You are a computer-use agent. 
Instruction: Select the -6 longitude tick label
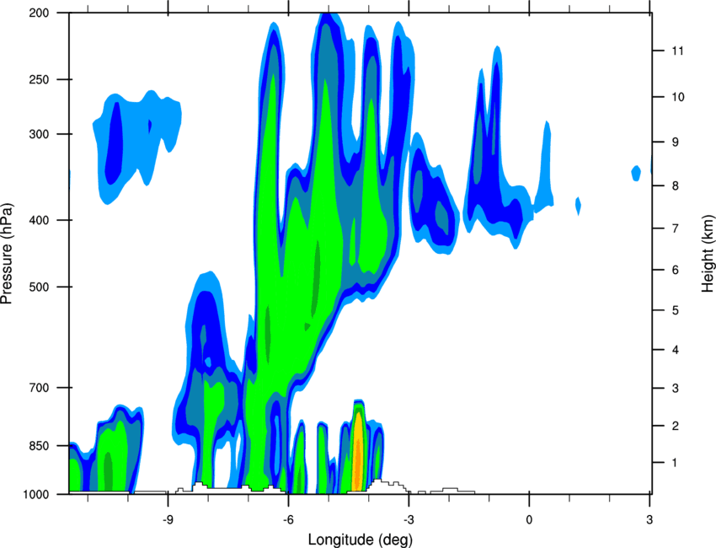288,519
